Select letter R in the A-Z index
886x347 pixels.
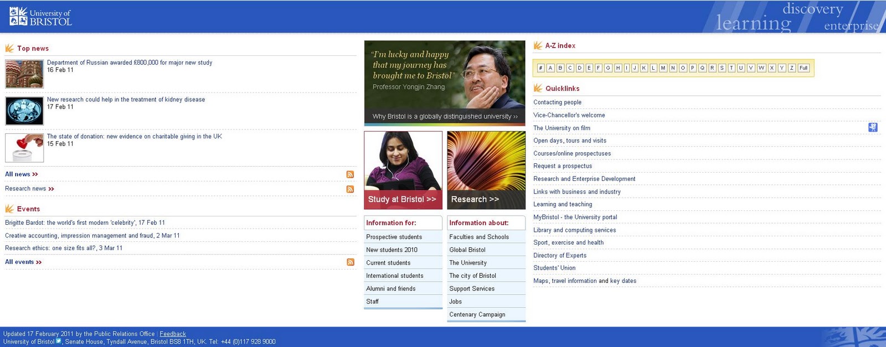[712, 68]
